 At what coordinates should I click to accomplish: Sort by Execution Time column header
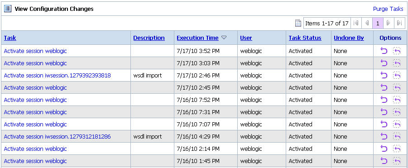pos(197,38)
